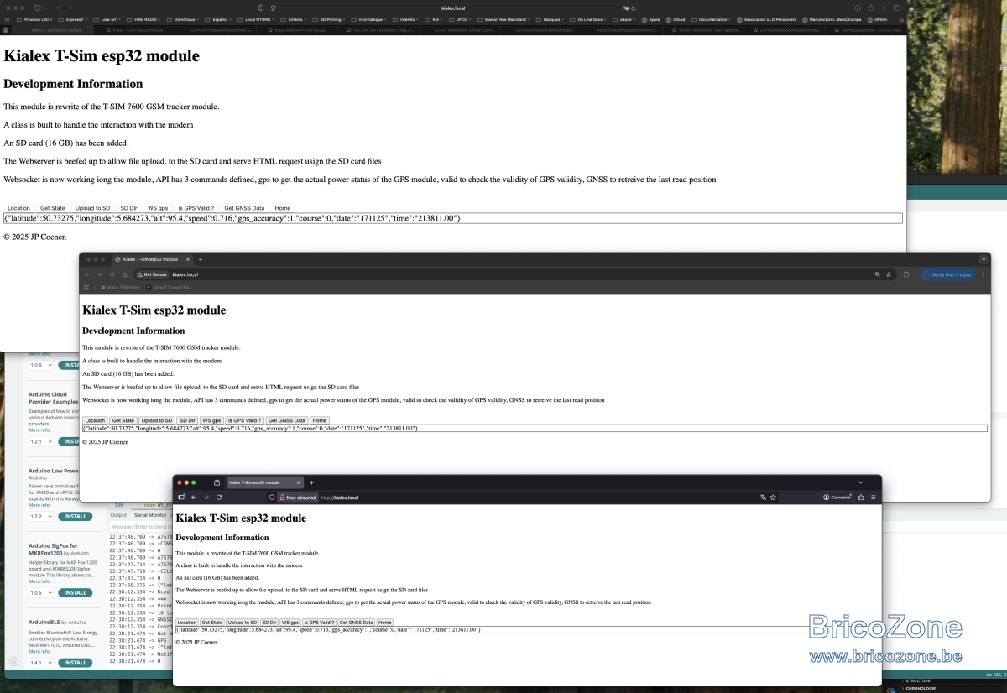Click the SD Dir button in the Chrome page
Image resolution: width=1007 pixels, height=693 pixels.
pyautogui.click(x=186, y=420)
